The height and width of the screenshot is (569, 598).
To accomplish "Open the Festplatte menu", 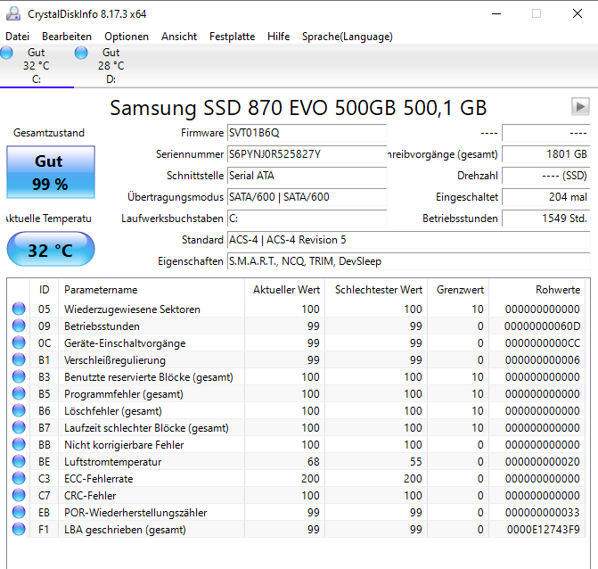I will click(232, 37).
